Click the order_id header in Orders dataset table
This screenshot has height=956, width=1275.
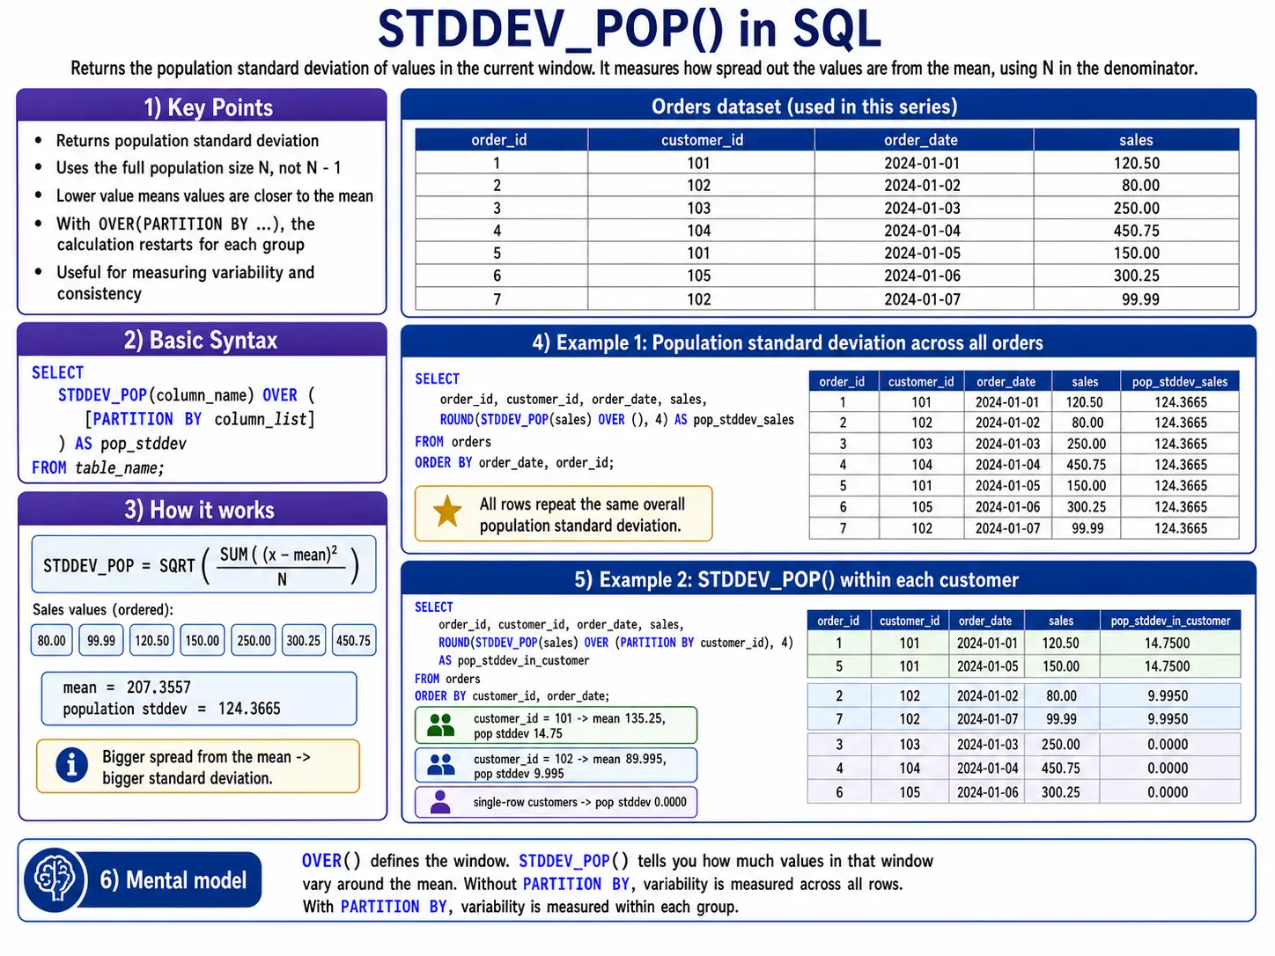coord(501,140)
